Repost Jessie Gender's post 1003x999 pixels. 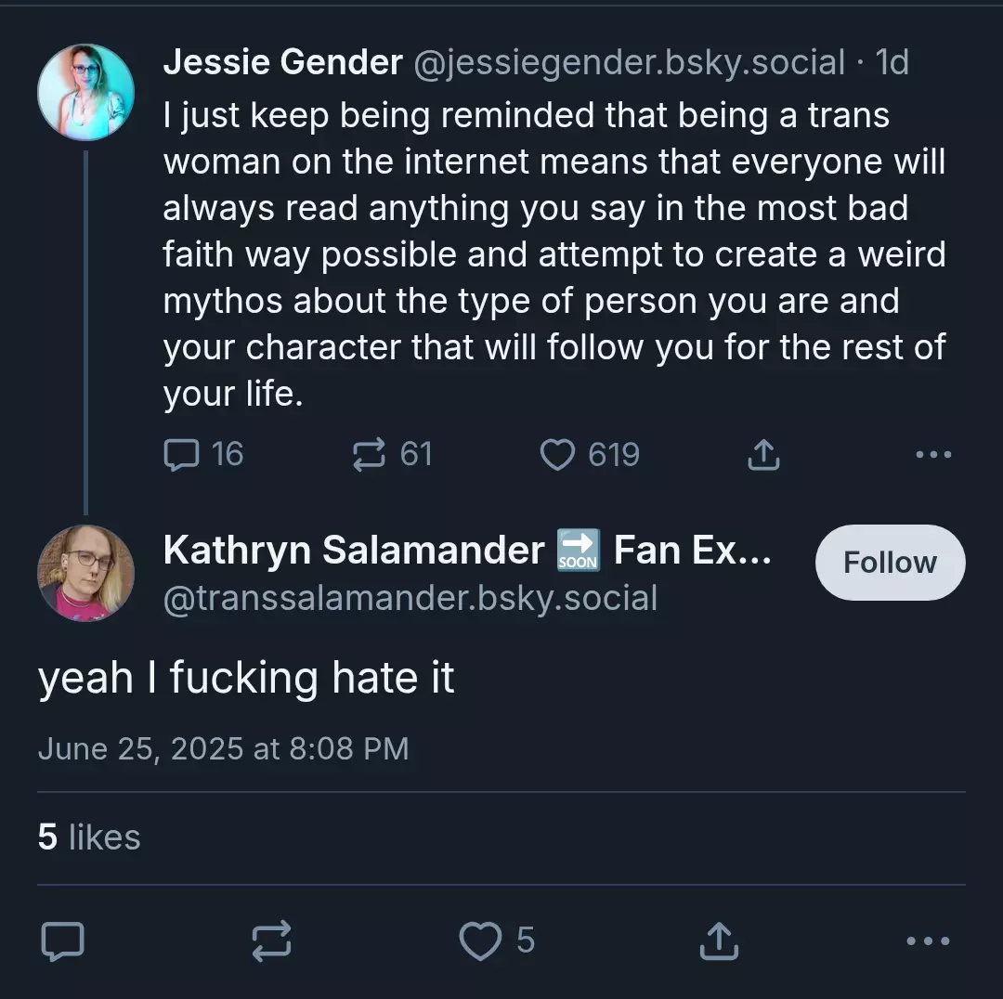369,455
